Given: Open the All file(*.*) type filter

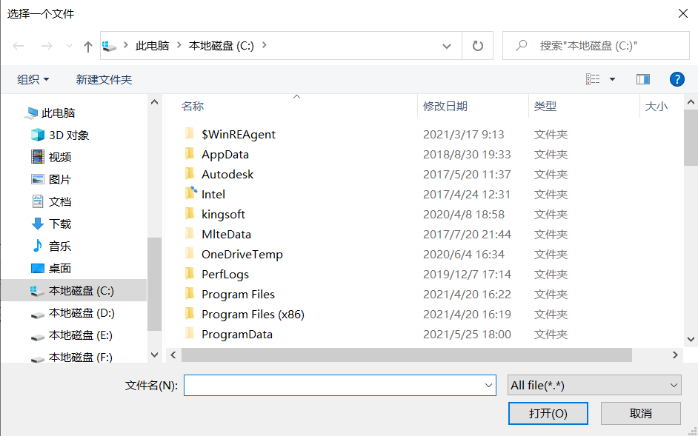Looking at the screenshot, I should [594, 385].
